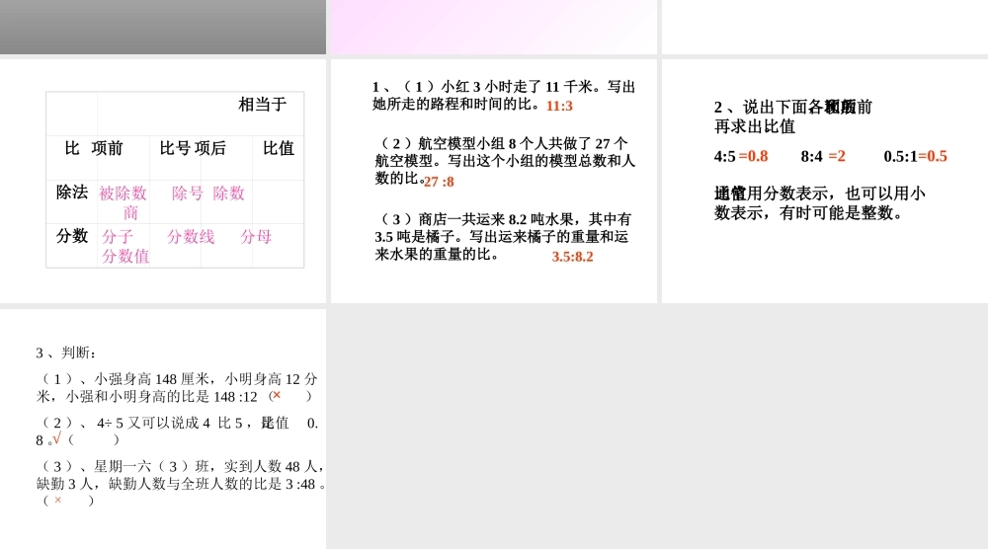The width and height of the screenshot is (988, 549).
Task: Click the red cross after 148 :12
Action: pos(276,395)
